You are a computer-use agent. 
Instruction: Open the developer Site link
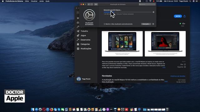pyautogui.click(x=183, y=64)
